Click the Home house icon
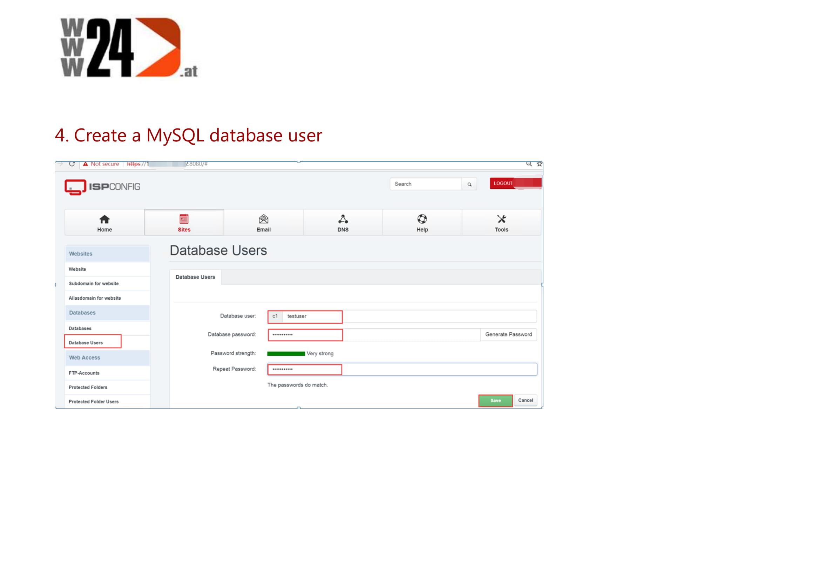The image size is (820, 579). click(104, 219)
